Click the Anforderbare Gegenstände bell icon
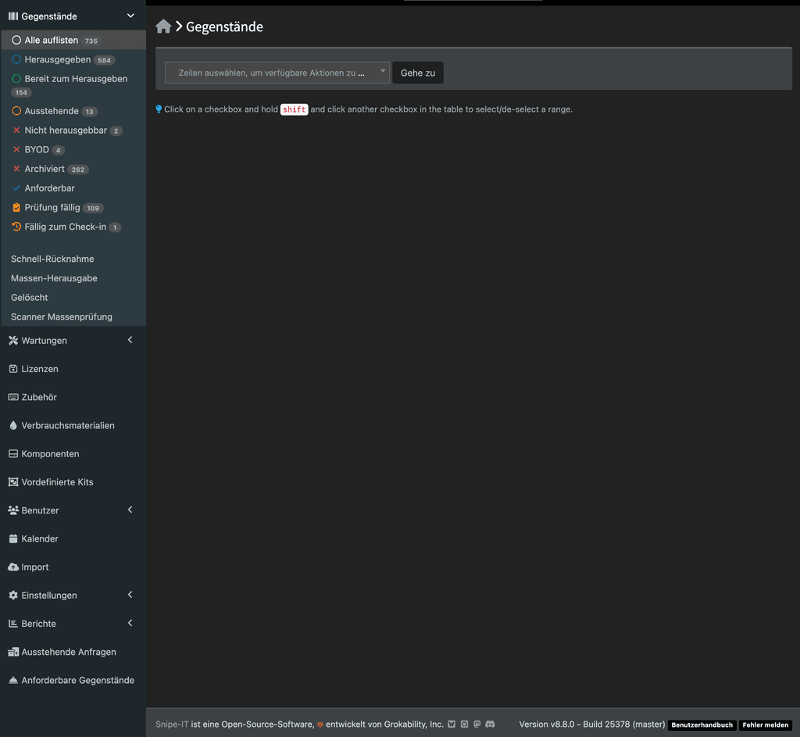The image size is (800, 737). click(13, 681)
